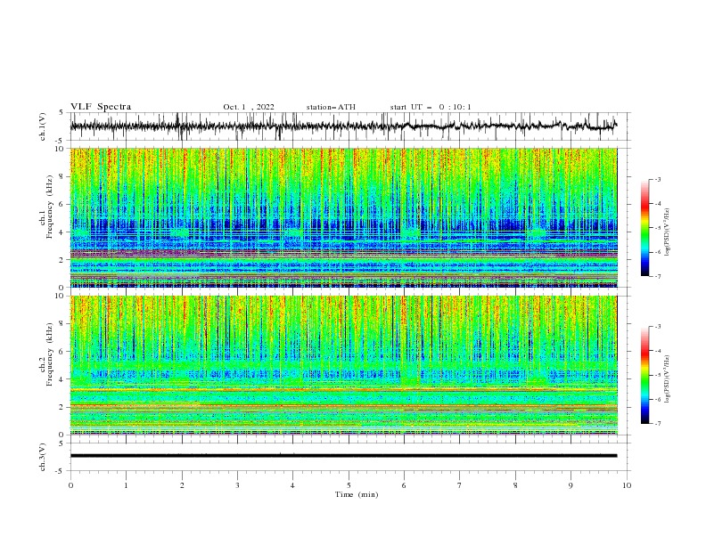Click the ch.1 voltage waveform trace
Viewport: 706px width, 545px height.
click(343, 126)
